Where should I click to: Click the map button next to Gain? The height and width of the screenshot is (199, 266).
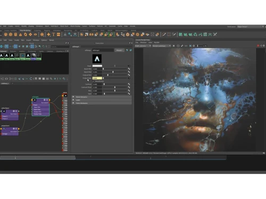(129, 94)
